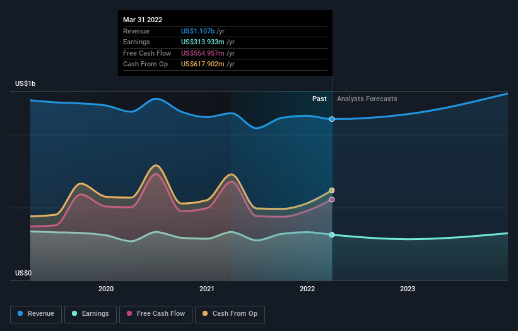Toggle the Cash From Op legend series
This screenshot has width=518, height=331.
pos(230,314)
